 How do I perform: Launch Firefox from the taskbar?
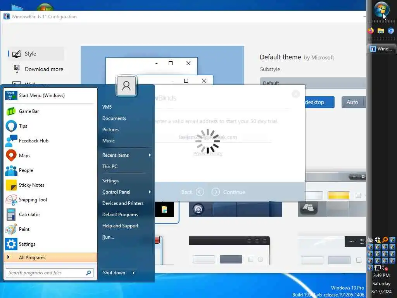[371, 31]
